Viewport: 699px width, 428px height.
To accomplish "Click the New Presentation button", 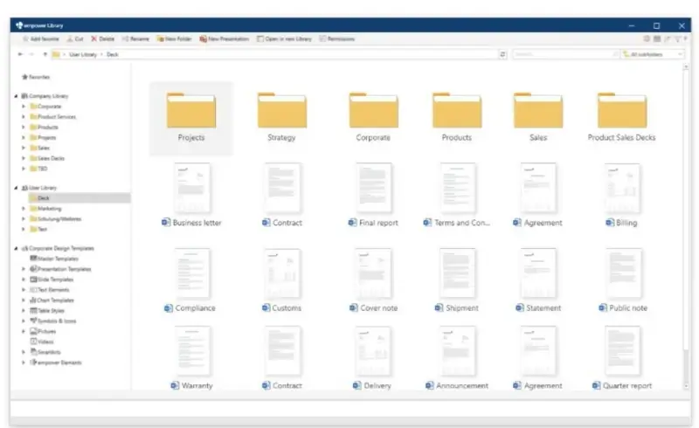I will click(x=225, y=39).
